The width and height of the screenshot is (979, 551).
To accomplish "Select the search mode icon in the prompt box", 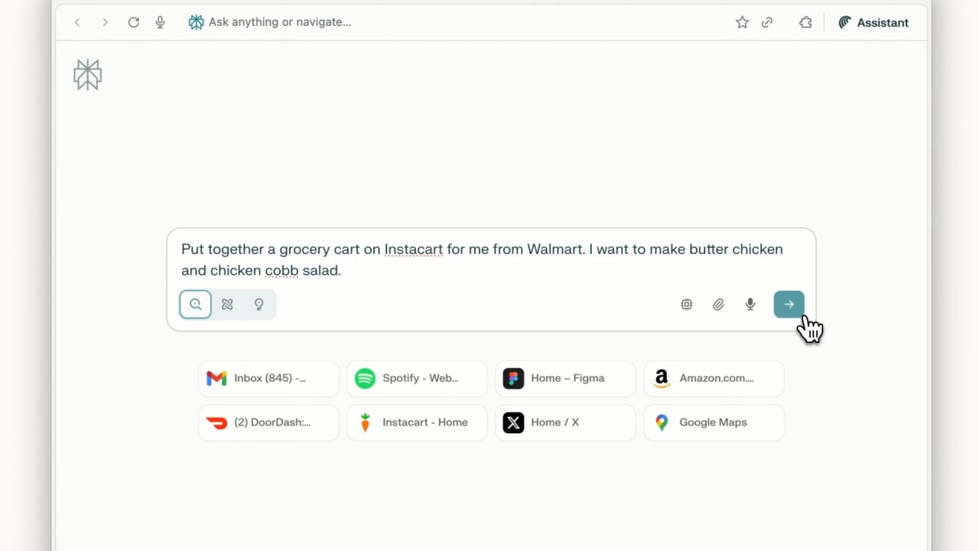I will pos(195,304).
